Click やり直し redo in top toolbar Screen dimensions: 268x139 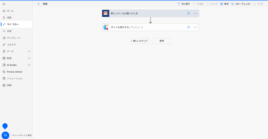[x=198, y=4]
